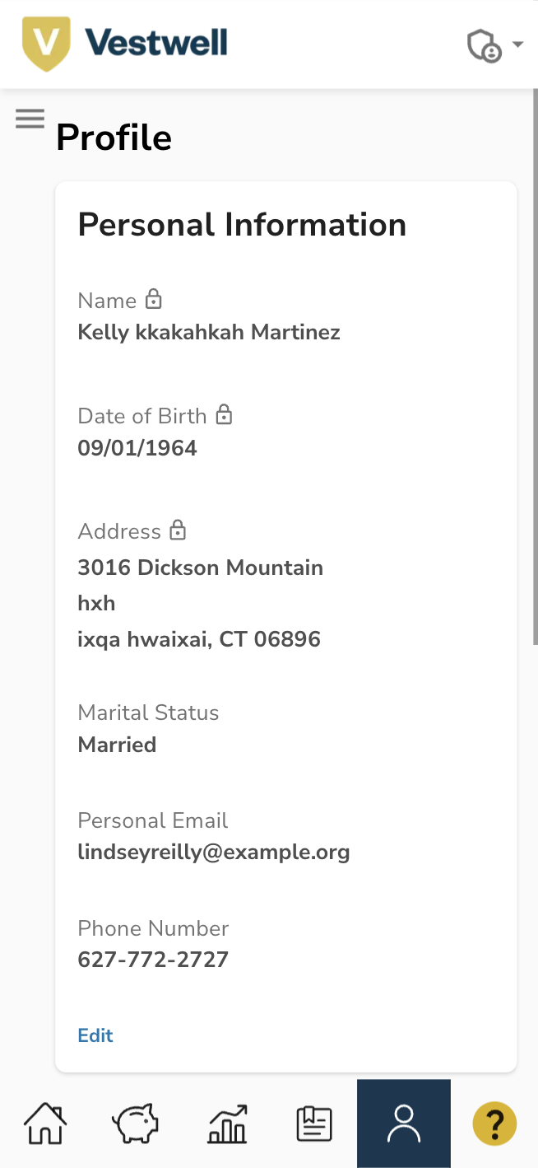Image resolution: width=538 pixels, height=1168 pixels.
Task: Click the phone number 627-772-2727
Action: point(153,959)
